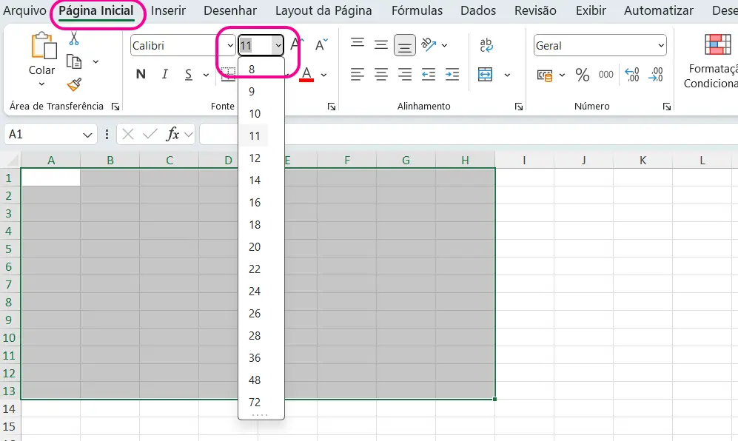Toggle bottom vertical alignment button
Viewport: 738px width, 441px height.
tap(404, 45)
